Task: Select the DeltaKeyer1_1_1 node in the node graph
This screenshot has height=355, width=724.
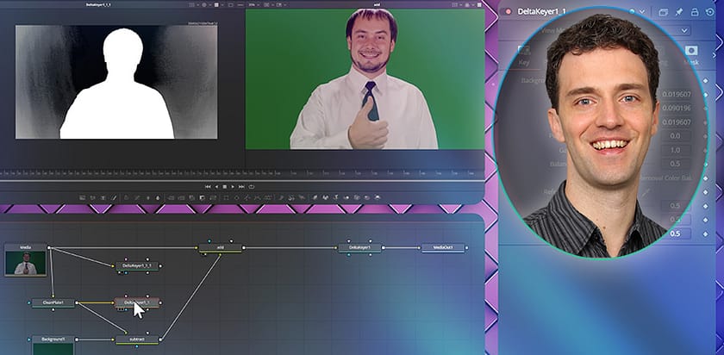Action: (137, 266)
